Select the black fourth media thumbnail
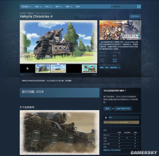159x156 pixels. click(74, 69)
